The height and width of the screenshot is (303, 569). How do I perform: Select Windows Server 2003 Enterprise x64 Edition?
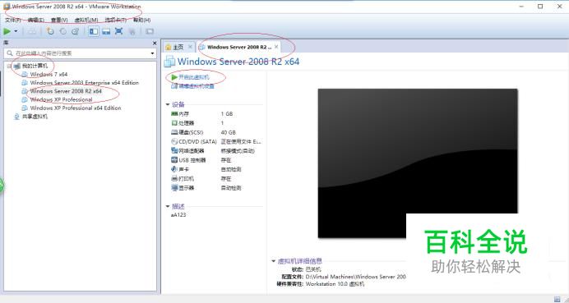(84, 83)
